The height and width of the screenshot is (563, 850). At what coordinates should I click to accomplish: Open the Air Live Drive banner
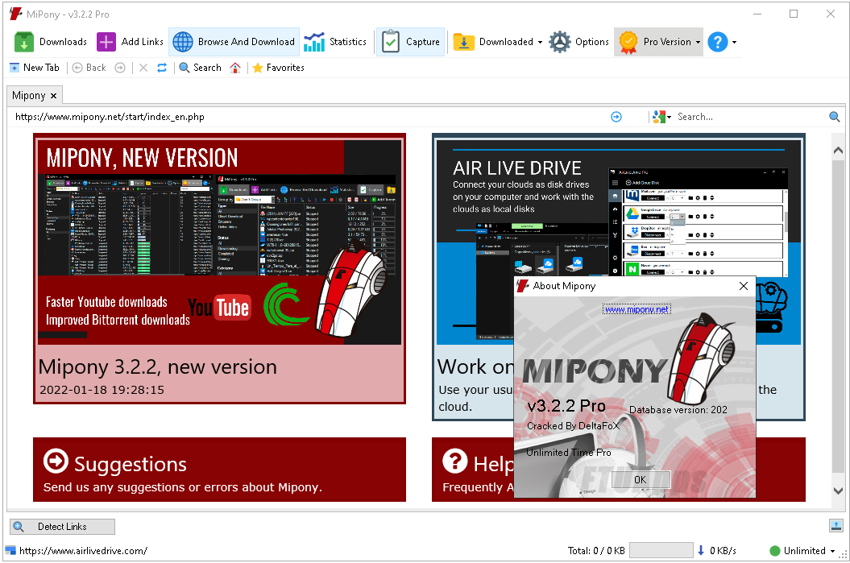click(x=619, y=241)
